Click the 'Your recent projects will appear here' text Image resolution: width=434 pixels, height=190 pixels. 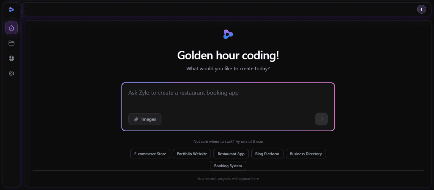tap(228, 178)
